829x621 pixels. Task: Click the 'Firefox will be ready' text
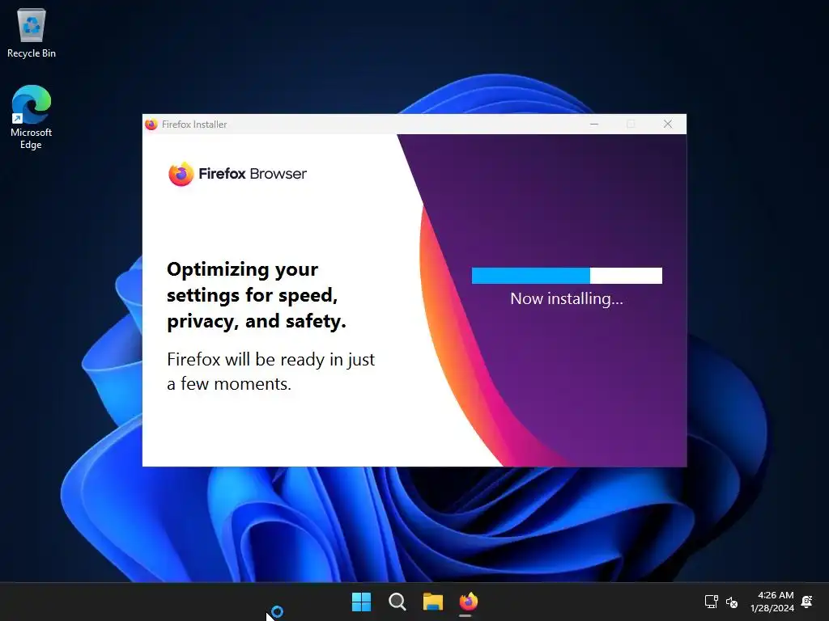tap(270, 371)
